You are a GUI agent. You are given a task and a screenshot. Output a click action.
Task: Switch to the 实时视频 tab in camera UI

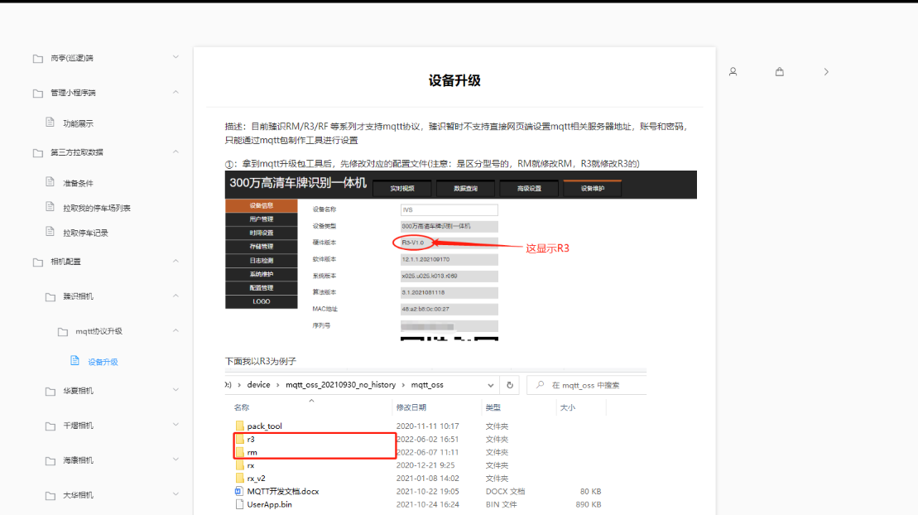402,189
